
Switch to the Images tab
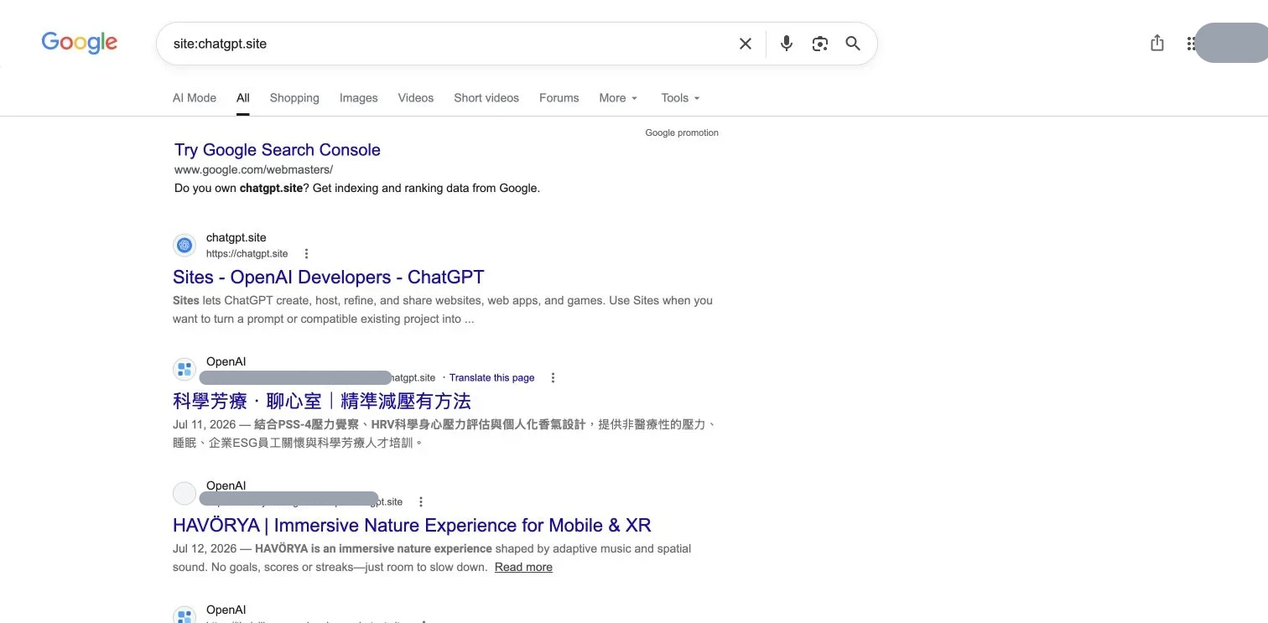coord(359,98)
